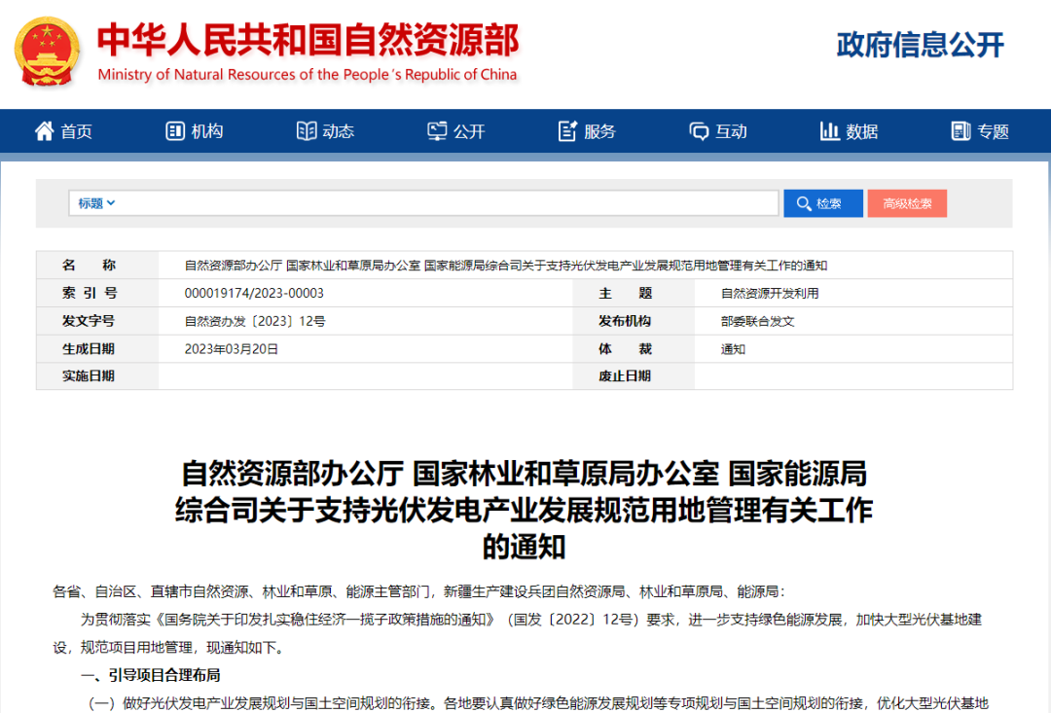Click the Ministry of Natural Resources English title
1051x713 pixels.
click(x=308, y=75)
